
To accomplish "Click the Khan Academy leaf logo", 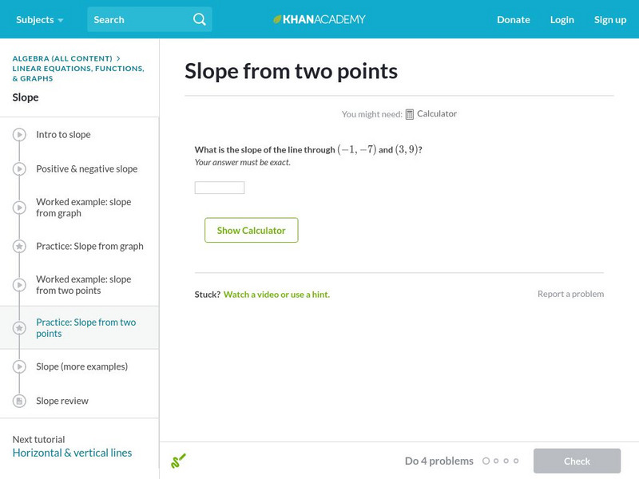I will click(x=278, y=19).
